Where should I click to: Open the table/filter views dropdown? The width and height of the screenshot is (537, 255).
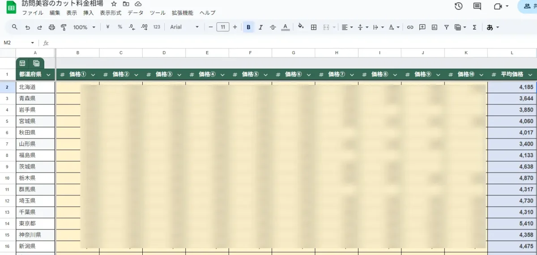(x=460, y=27)
